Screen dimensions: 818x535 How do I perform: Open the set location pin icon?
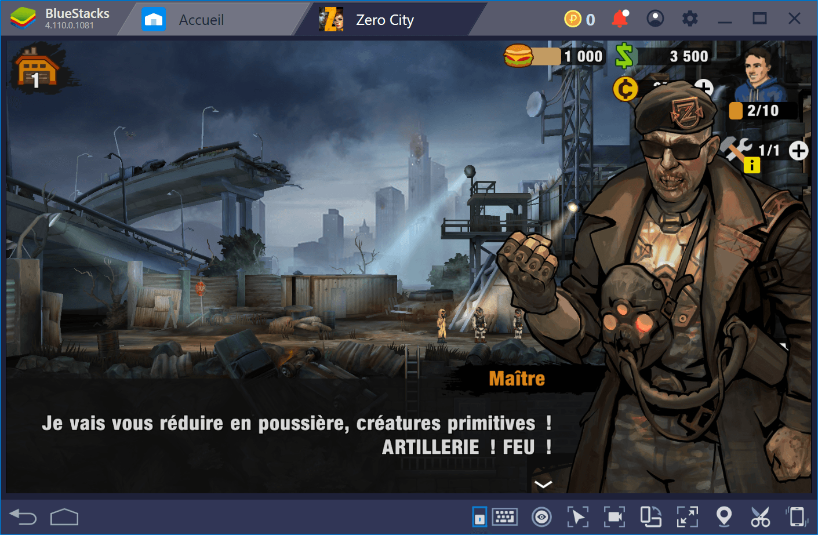724,516
